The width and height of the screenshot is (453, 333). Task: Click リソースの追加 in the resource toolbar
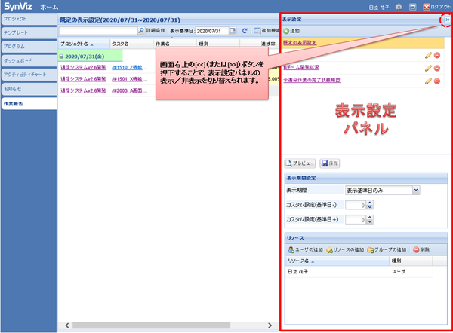345,249
